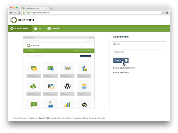
Task: Click the address bar URL
Action: (38, 12)
